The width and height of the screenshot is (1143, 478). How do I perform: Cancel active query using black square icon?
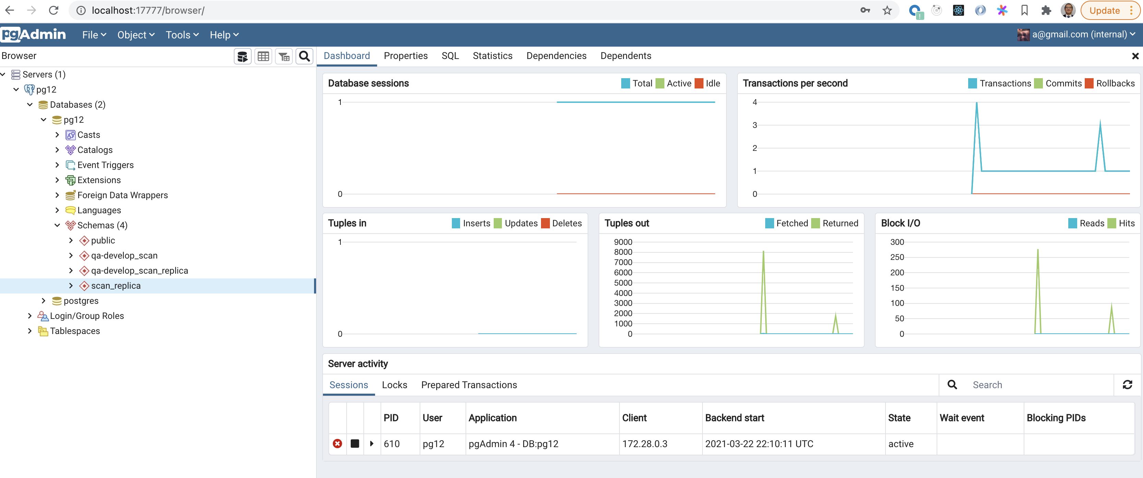pyautogui.click(x=354, y=443)
